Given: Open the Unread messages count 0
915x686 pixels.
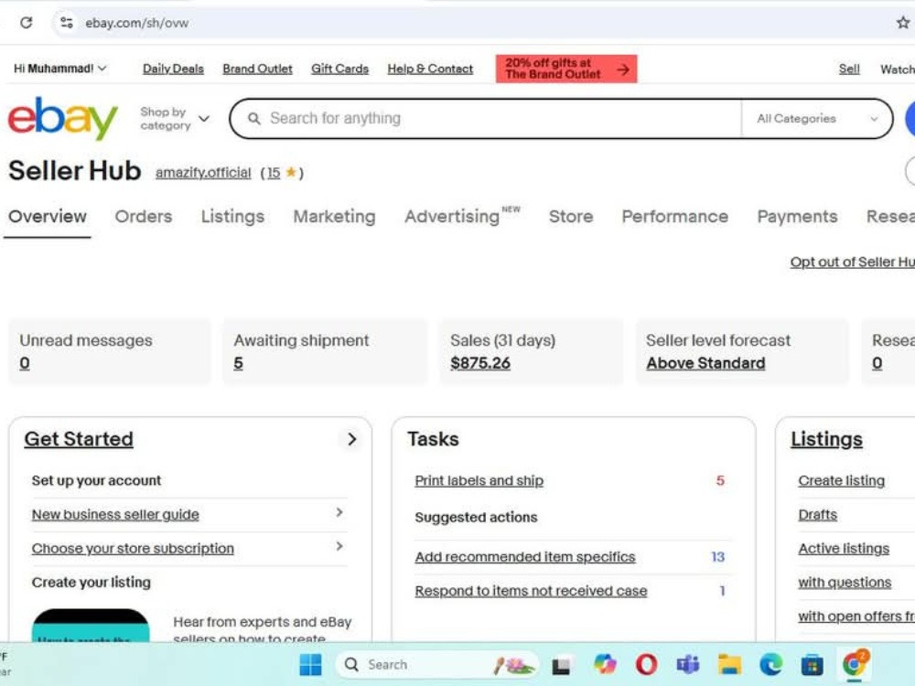Looking at the screenshot, I should coord(25,363).
